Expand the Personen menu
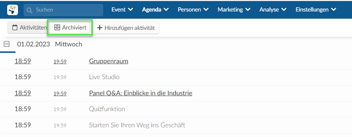The width and height of the screenshot is (352, 137). coord(193,10)
